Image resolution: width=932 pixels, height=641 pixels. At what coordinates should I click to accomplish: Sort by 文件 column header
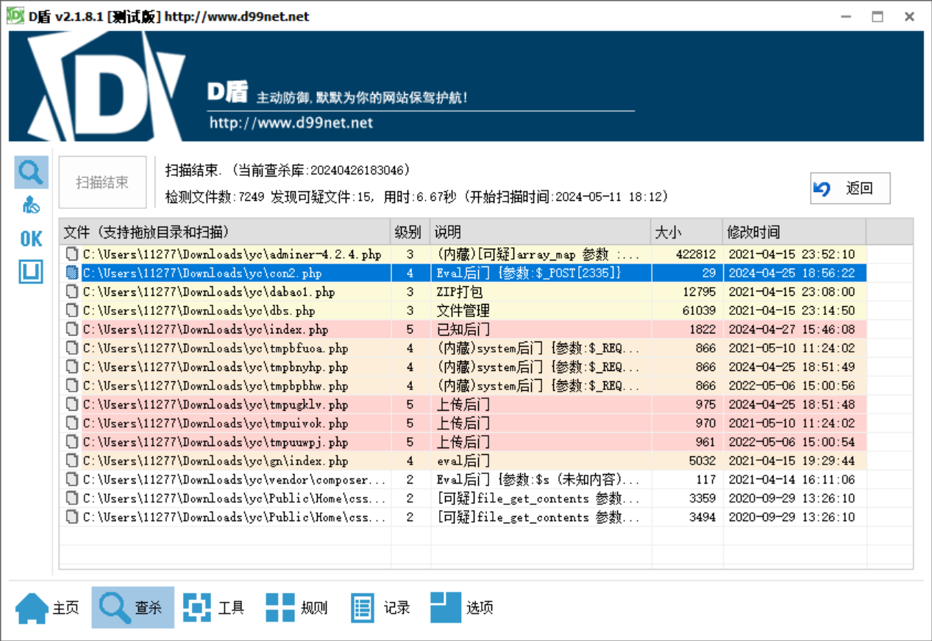(225, 232)
